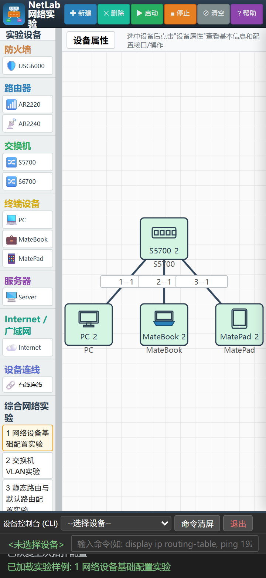Open experiment 3 静态路由与默认路由配置实验
The height and width of the screenshot is (578, 266).
[x=28, y=496]
